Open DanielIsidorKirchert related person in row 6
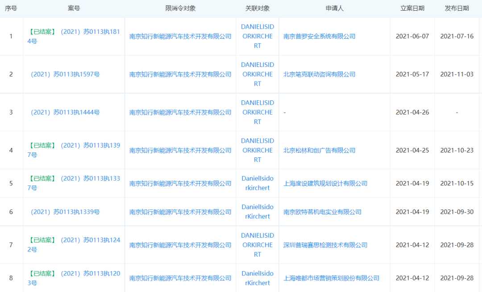Screen dimensions: 482x292 (x=258, y=212)
